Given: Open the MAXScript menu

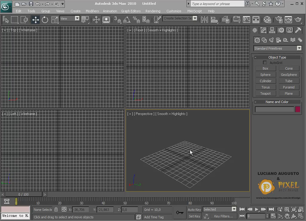Looking at the screenshot, I should pyautogui.click(x=195, y=11).
